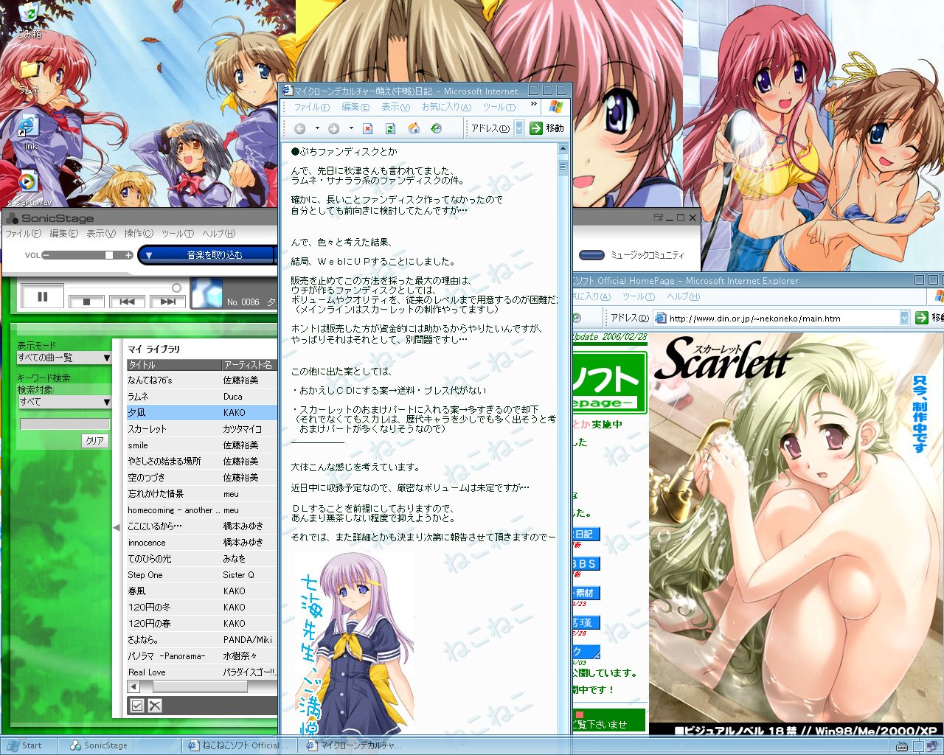The height and width of the screenshot is (755, 944).
Task: Skip to previous track in SonicStage
Action: pos(127,302)
